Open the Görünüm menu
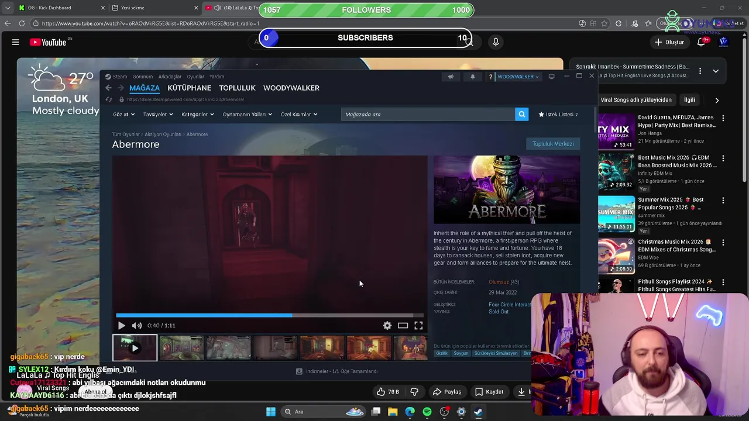 (x=142, y=77)
